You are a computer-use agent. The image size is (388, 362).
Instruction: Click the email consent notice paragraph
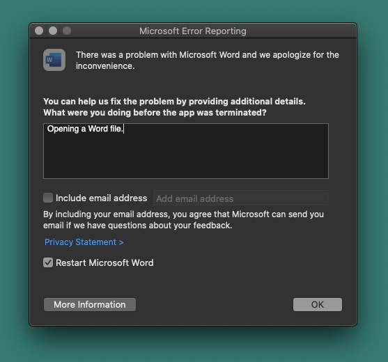pyautogui.click(x=183, y=220)
